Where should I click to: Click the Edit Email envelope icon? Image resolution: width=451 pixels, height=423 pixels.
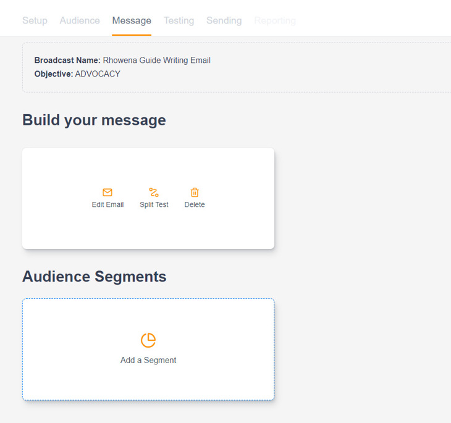[x=107, y=192]
